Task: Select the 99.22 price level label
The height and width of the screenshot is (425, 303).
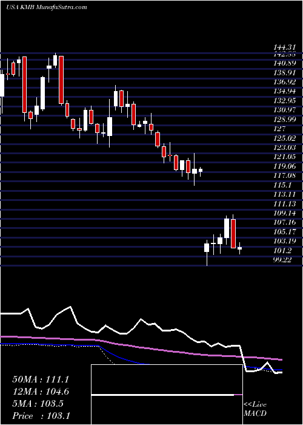Action: [284, 260]
